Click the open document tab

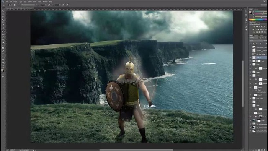tap(20, 8)
